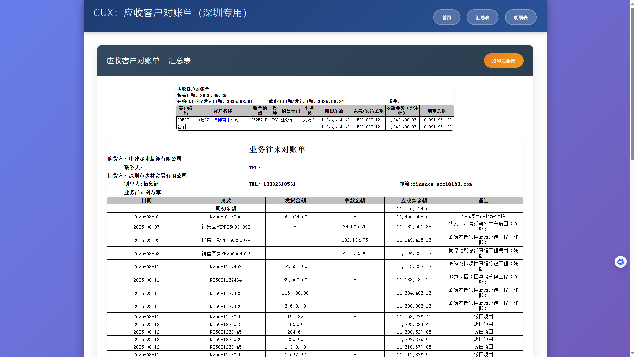Click the 业务往来对账单 title
The height and width of the screenshot is (357, 635).
pos(277,150)
